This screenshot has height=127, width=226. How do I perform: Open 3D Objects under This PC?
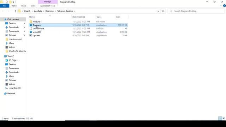point(13,60)
